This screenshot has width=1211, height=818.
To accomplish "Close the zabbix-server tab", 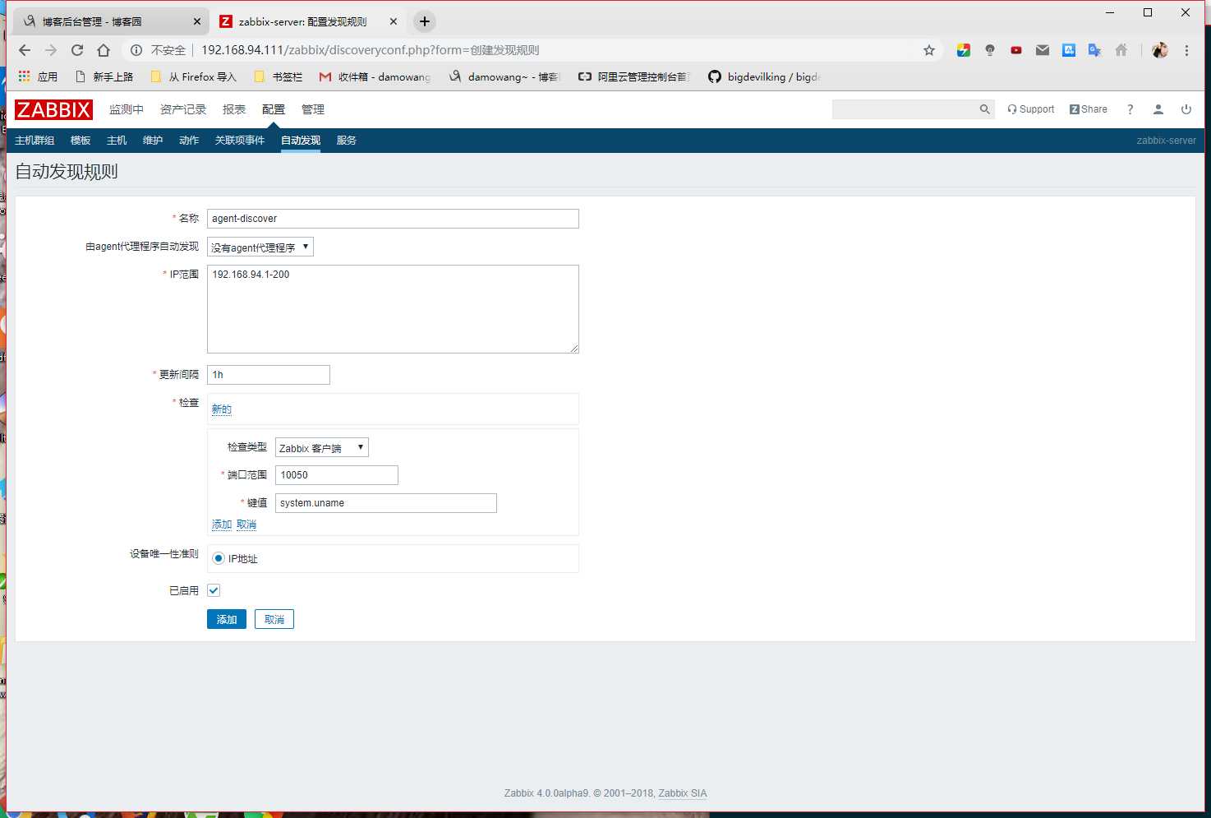I will click(x=394, y=21).
